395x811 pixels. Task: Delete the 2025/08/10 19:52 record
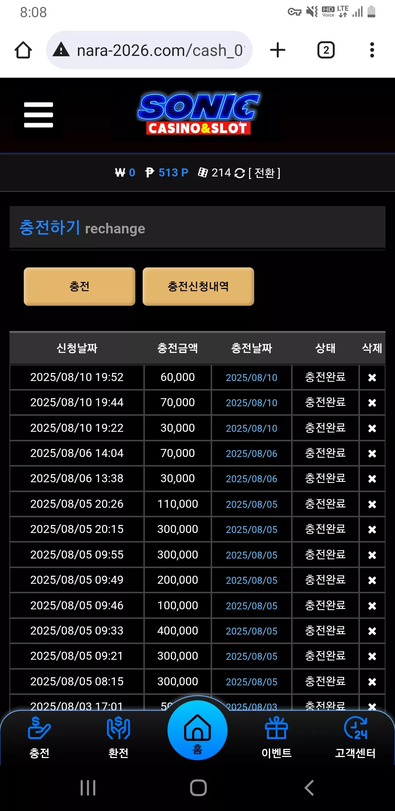(x=372, y=377)
